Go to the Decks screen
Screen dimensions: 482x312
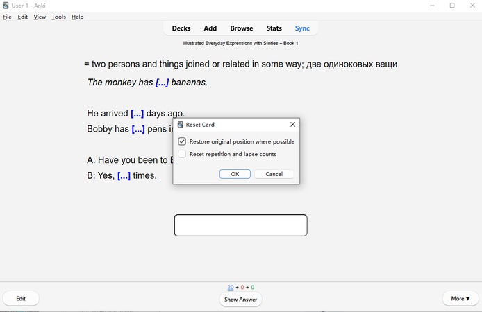click(x=181, y=28)
